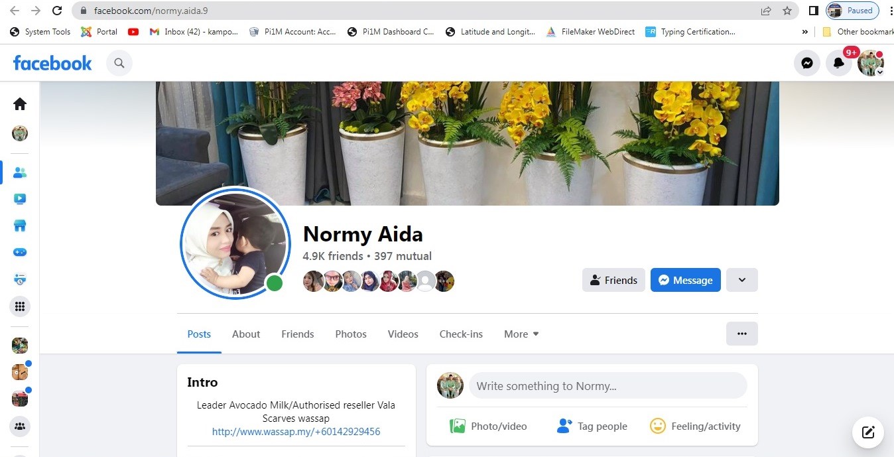Open notifications bell icon
This screenshot has width=894, height=457.
pos(839,63)
